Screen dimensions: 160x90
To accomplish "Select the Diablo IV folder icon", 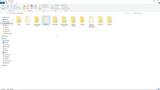I will (x=46, y=20).
